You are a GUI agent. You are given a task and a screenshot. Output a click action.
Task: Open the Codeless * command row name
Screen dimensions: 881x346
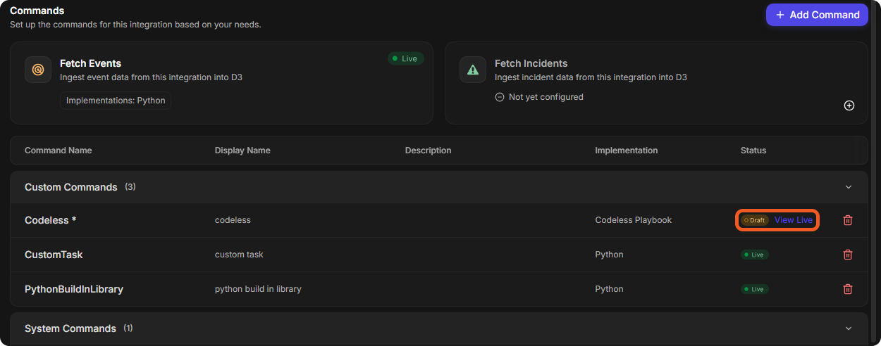click(x=51, y=220)
